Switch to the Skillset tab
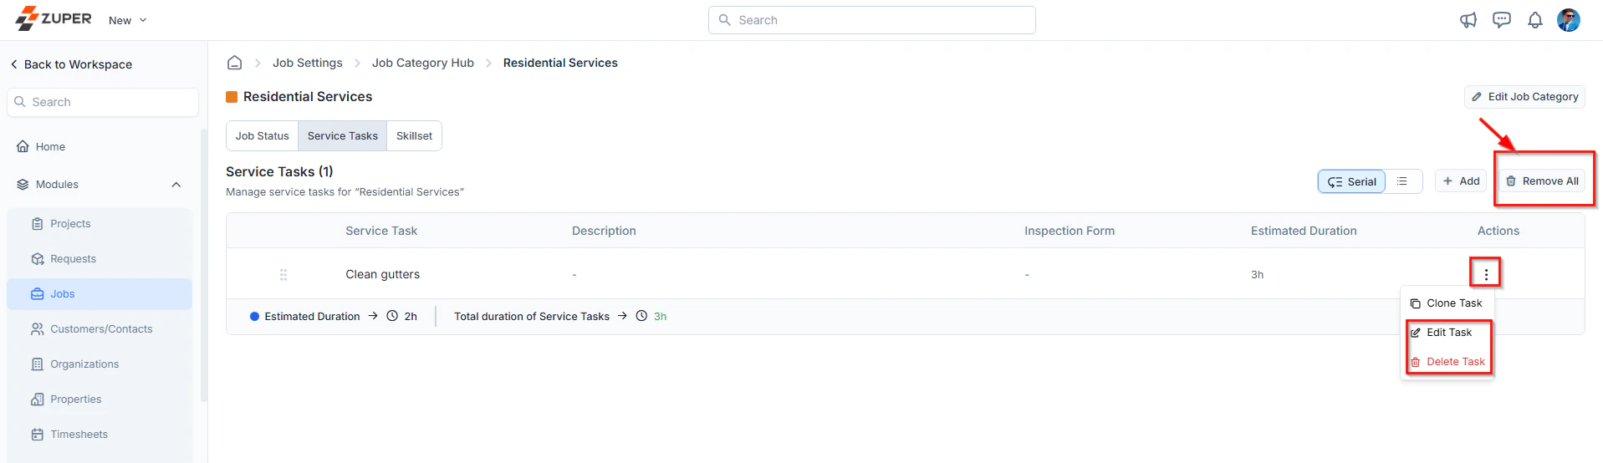Screen dimensions: 1603x463 pos(414,136)
